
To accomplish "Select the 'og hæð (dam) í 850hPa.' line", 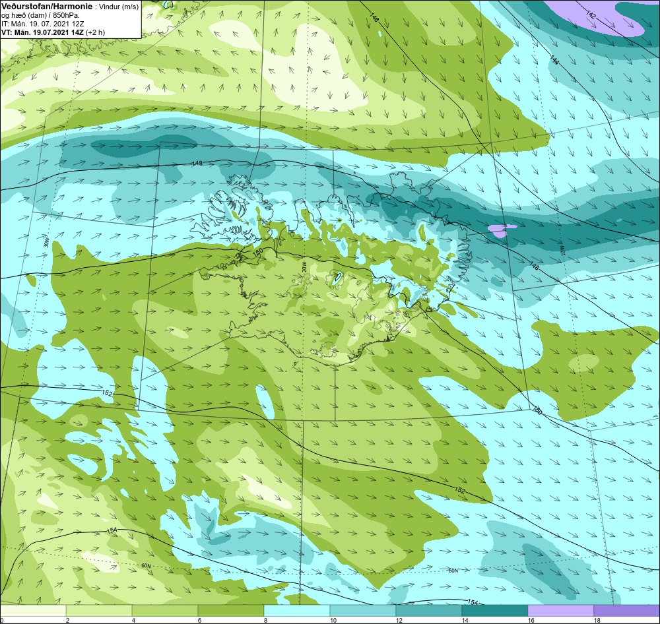I will click(40, 16).
